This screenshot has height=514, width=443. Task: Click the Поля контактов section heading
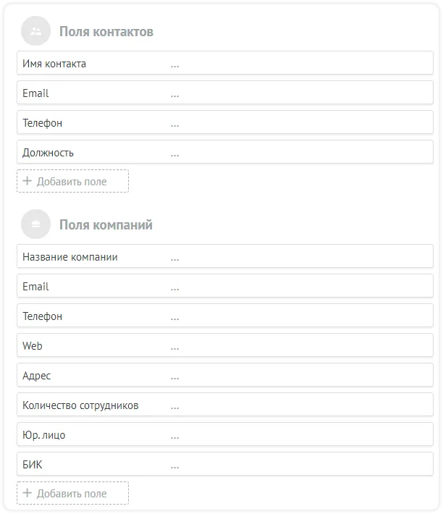point(106,32)
